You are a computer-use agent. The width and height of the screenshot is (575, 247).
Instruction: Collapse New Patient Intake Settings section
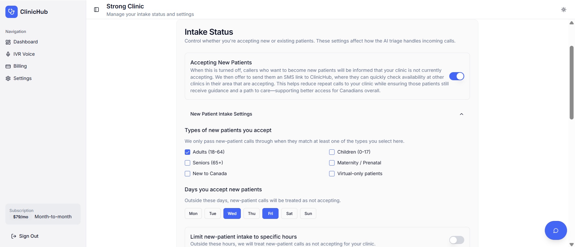pos(461,114)
